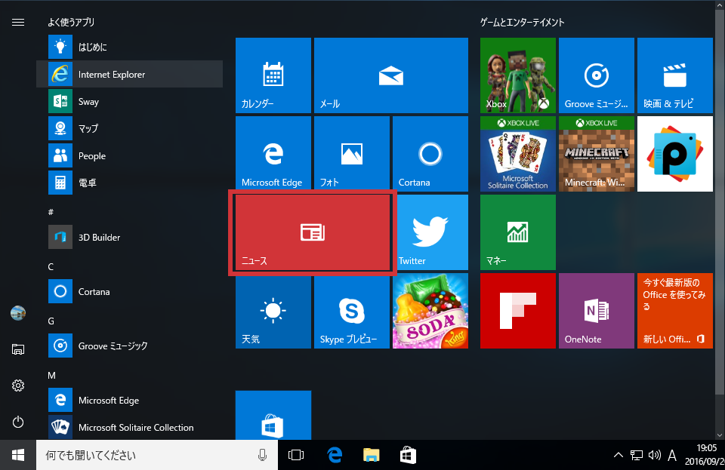Screen dimensions: 725x470
Task: Click the Start menu scrollbar down arrow
Action: pos(720,435)
